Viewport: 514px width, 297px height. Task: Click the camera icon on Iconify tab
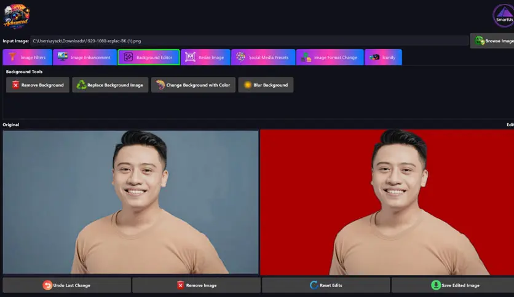tap(374, 57)
